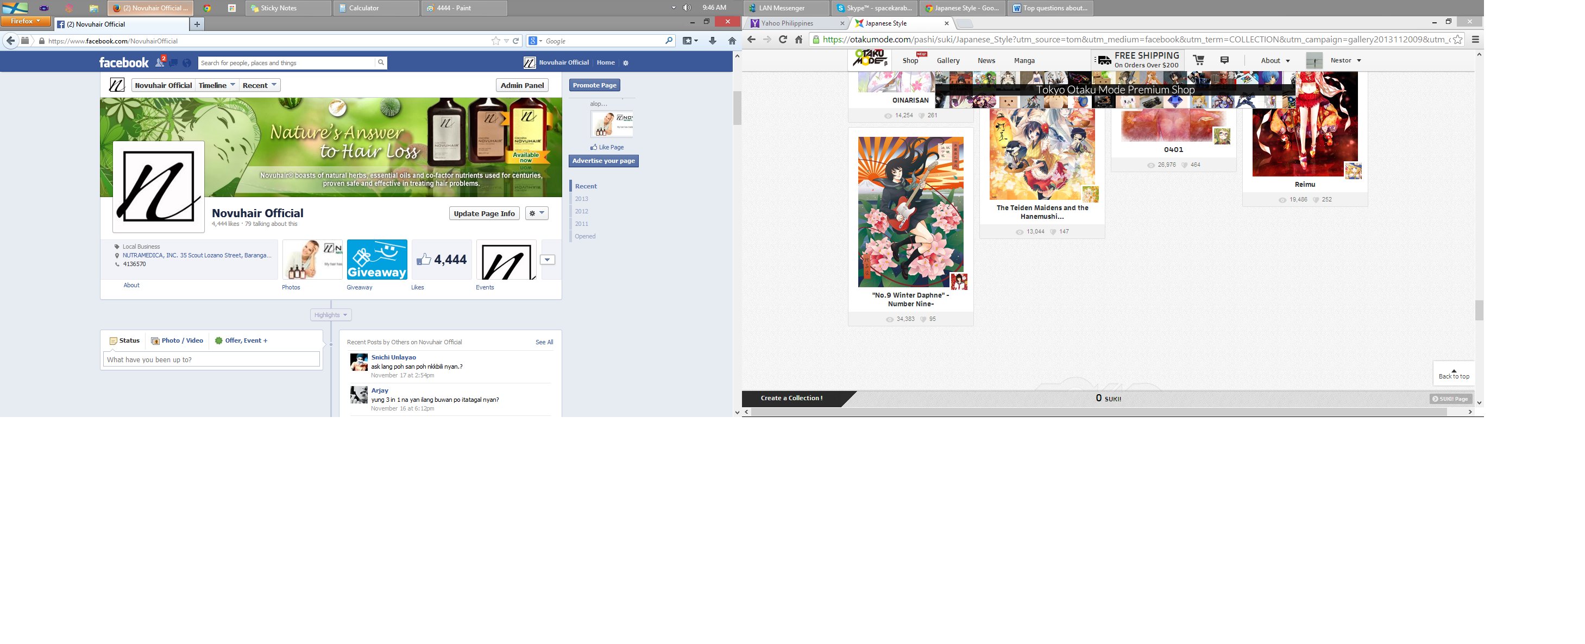1585x644 pixels.
Task: Close the Japanese Style tab
Action: point(947,23)
